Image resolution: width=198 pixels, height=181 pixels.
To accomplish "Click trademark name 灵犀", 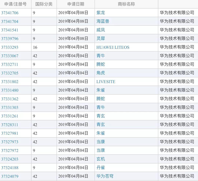I will pos(101,38).
